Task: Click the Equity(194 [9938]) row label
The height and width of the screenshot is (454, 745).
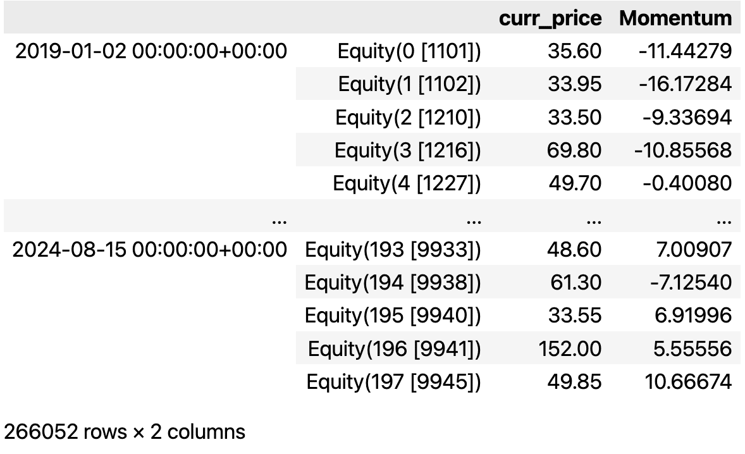Action: point(393,283)
